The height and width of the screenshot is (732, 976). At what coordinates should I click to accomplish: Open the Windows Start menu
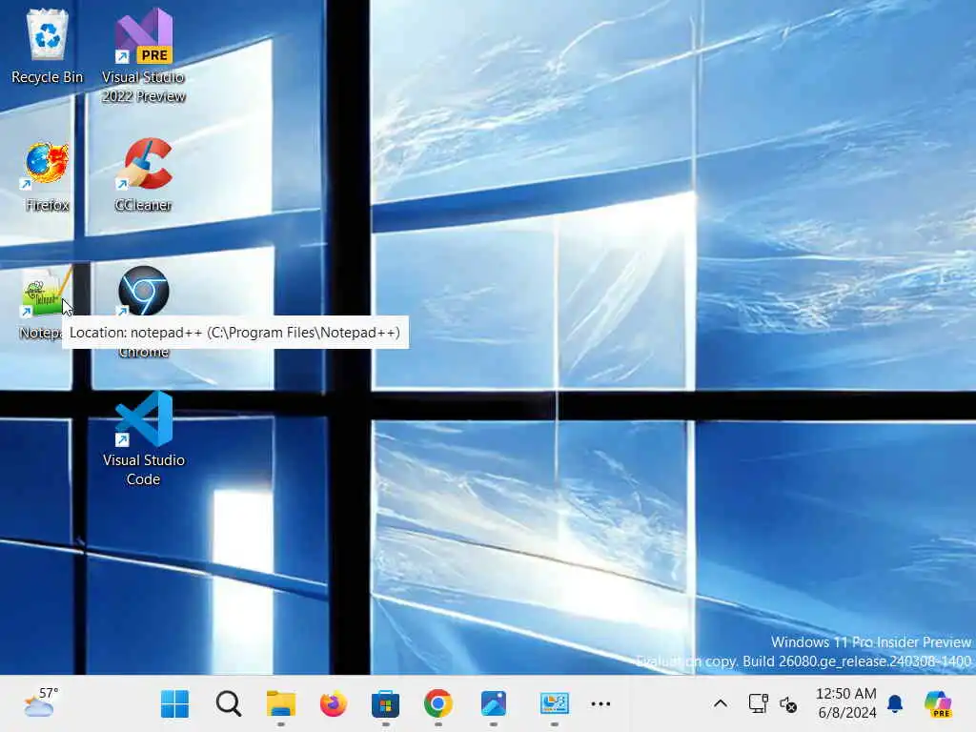(175, 704)
